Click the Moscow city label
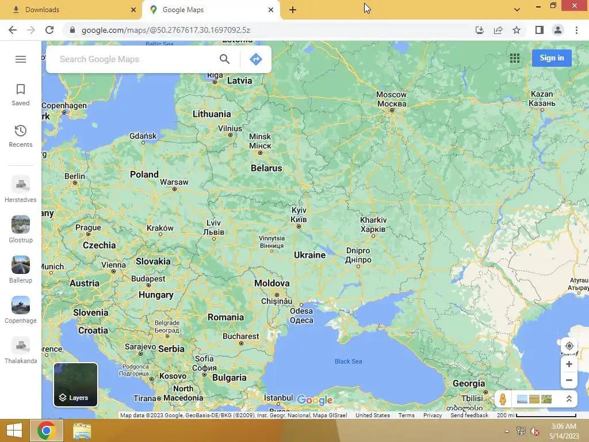The image size is (589, 442). point(391,99)
